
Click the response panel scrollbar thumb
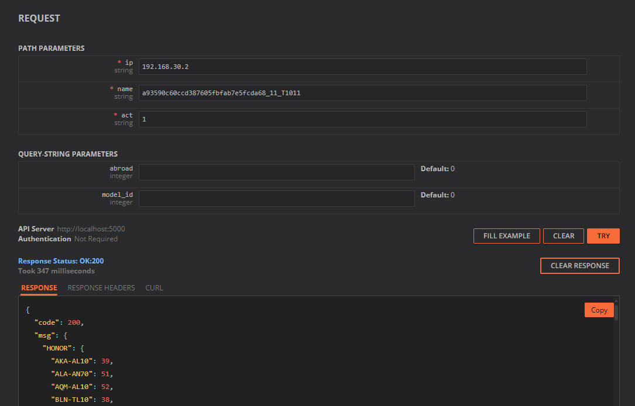pos(616,313)
